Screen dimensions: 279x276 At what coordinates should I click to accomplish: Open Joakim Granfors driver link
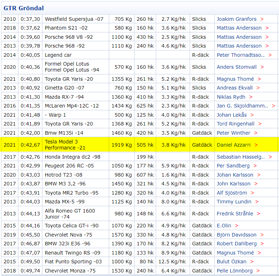click(x=237, y=19)
